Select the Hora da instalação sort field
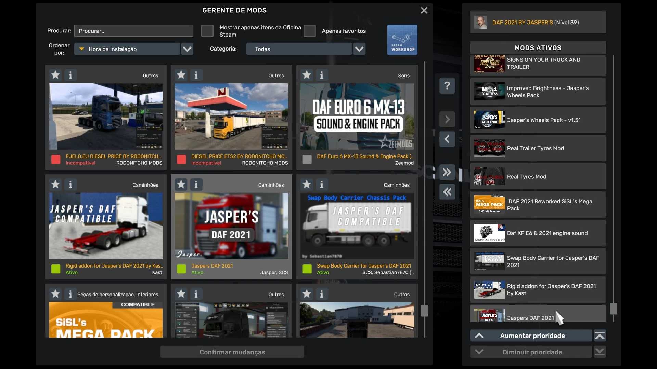The height and width of the screenshot is (369, 657). [x=127, y=49]
